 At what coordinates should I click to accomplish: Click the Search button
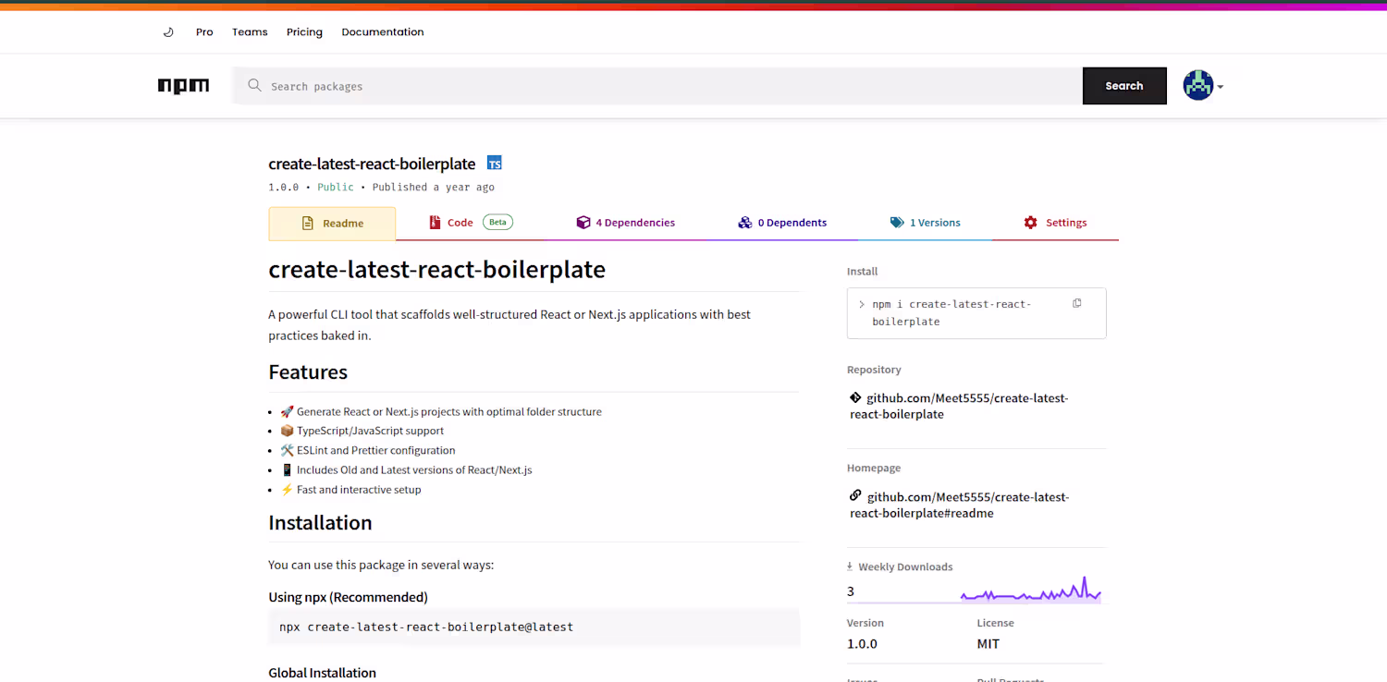(x=1124, y=86)
